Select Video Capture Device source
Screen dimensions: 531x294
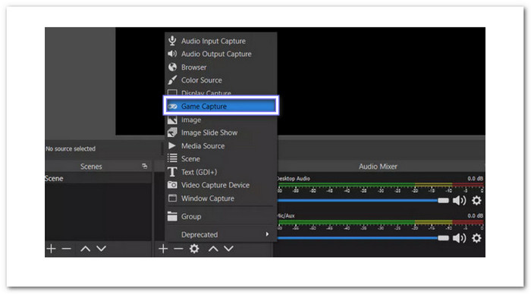[221, 185]
